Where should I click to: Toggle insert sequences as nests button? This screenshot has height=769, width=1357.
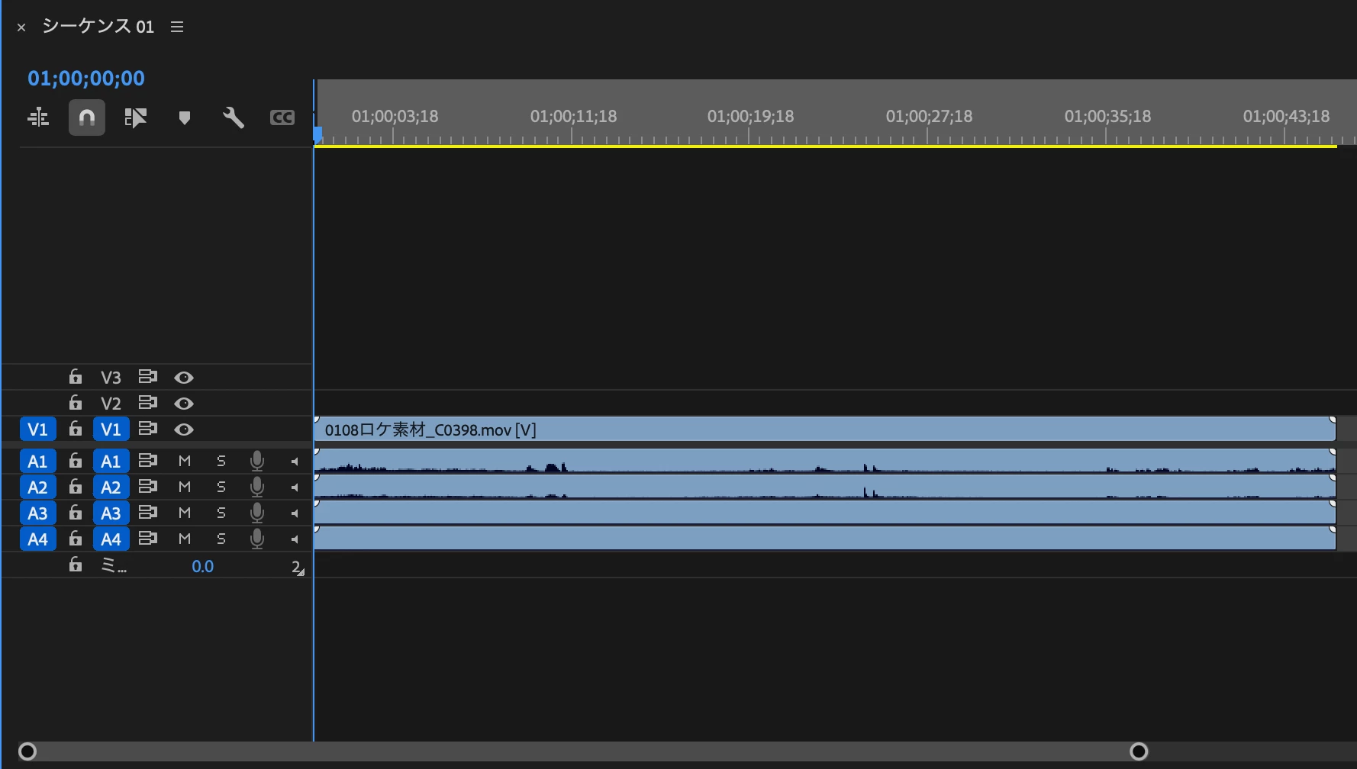[38, 117]
